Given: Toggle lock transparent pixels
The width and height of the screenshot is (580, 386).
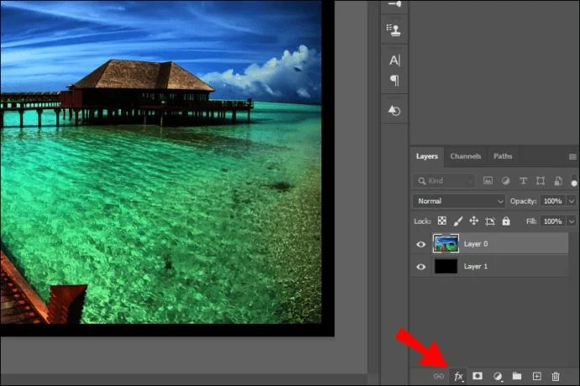Looking at the screenshot, I should coord(441,221).
